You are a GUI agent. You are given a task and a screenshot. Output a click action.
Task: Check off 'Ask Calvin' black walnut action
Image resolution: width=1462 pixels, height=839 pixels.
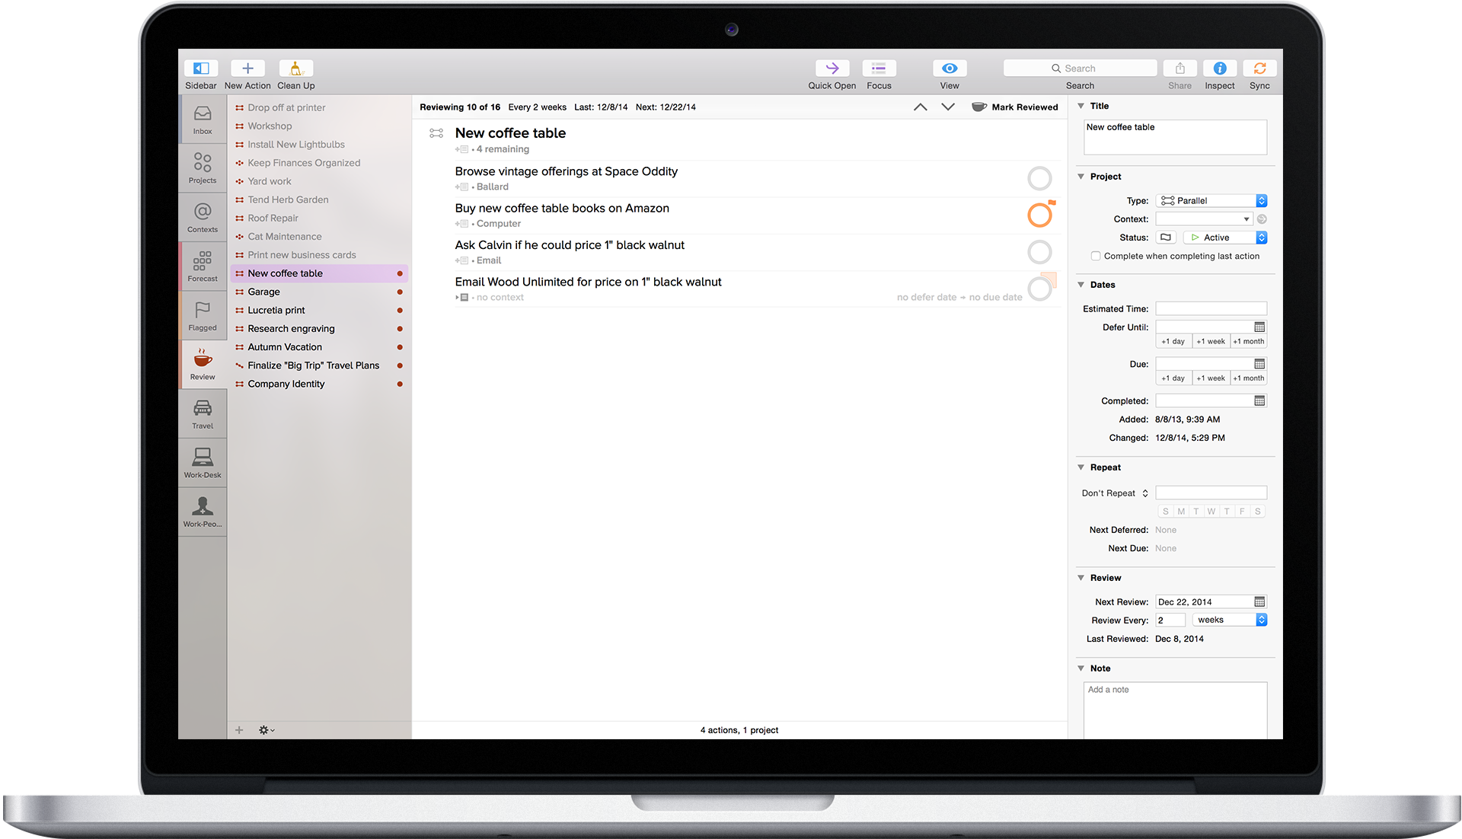tap(1039, 252)
